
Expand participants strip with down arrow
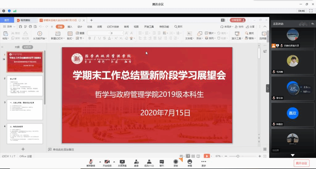tap(293, 155)
